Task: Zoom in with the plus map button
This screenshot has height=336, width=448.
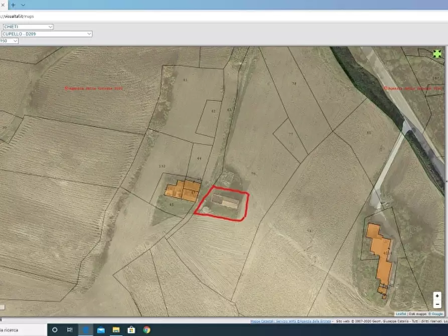Action: tap(437, 296)
